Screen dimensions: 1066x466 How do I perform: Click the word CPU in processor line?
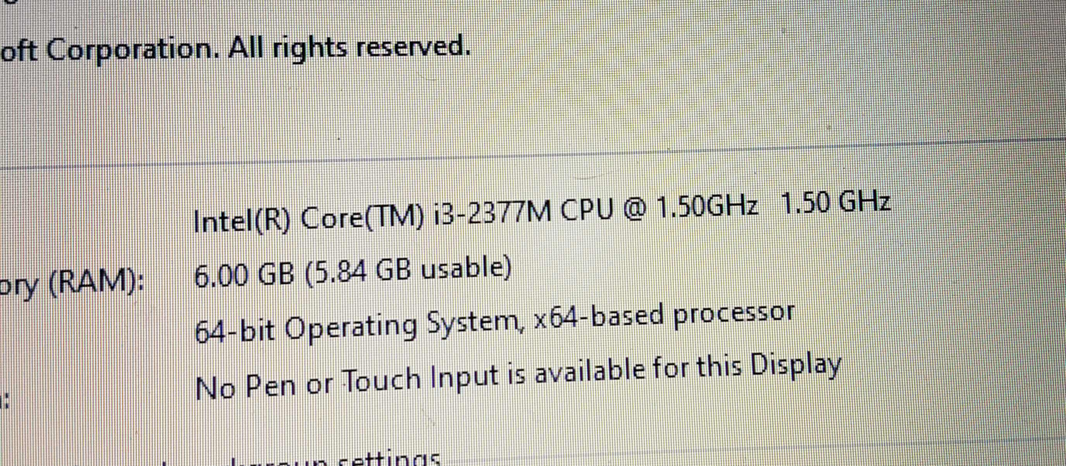coord(586,211)
